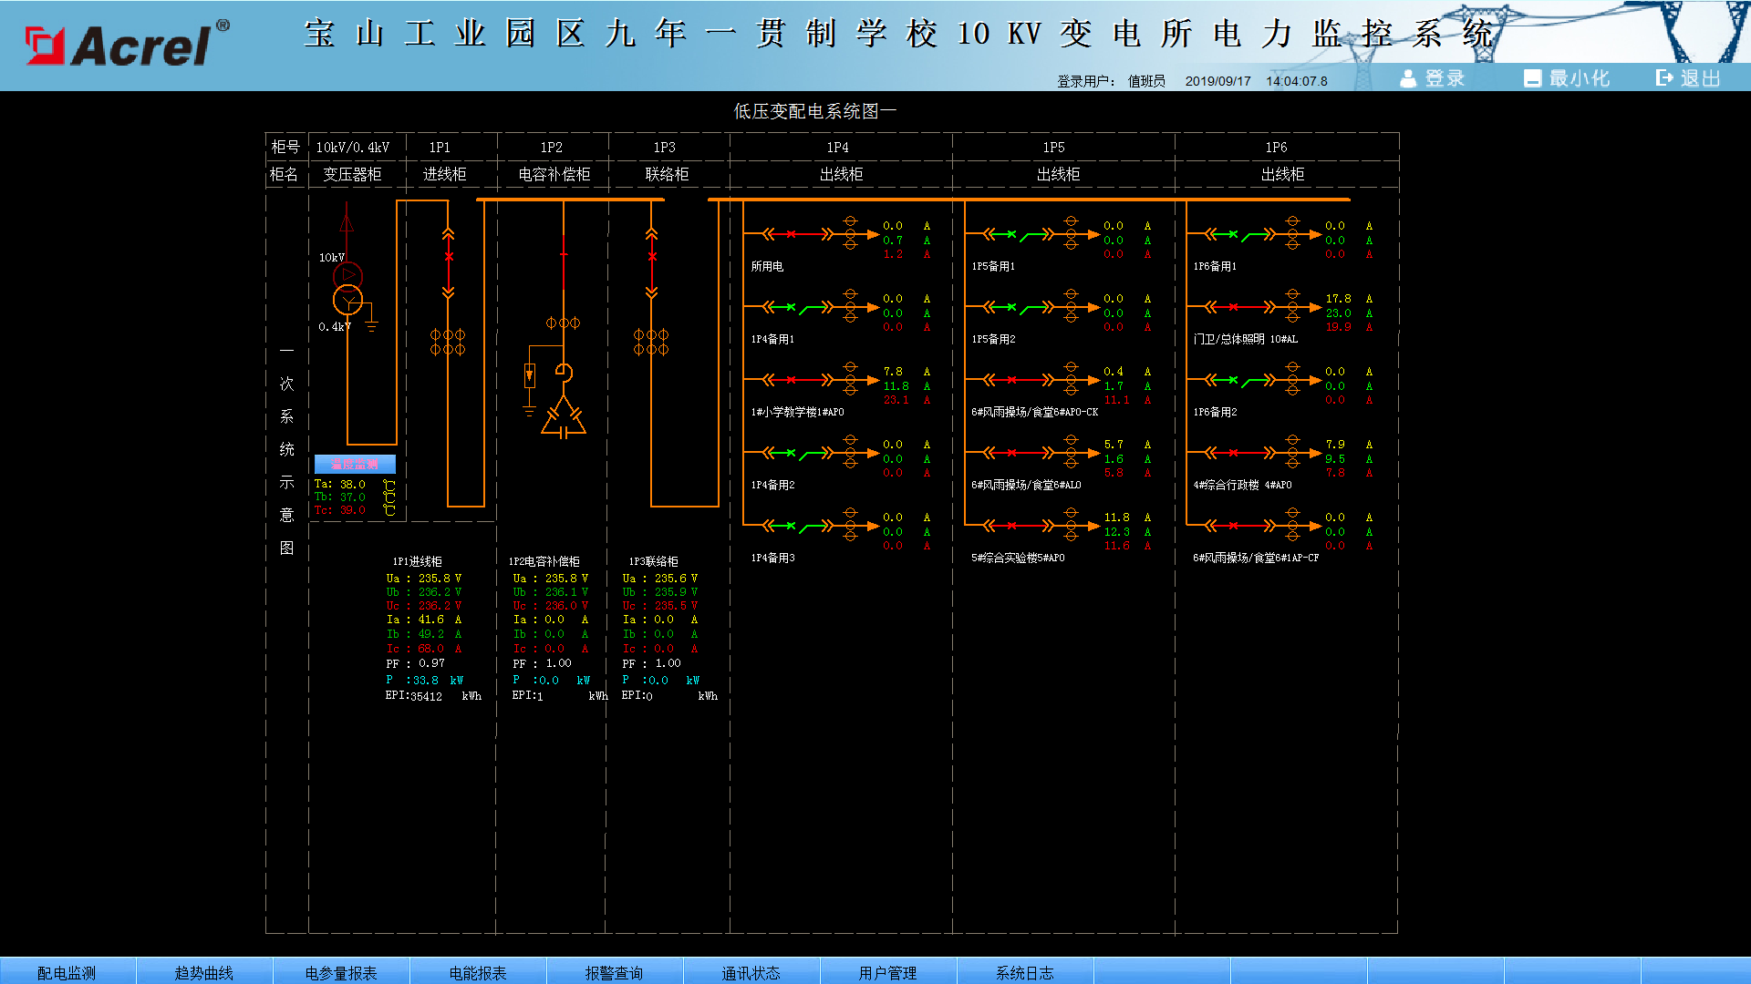This screenshot has width=1751, height=984.
Task: Click the minimize window icon in header
Action: 1532,78
